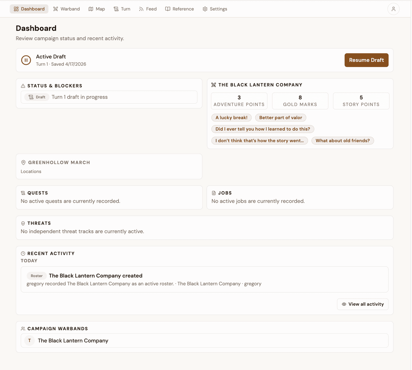Click the Locations text under Greenhollow March

(31, 172)
